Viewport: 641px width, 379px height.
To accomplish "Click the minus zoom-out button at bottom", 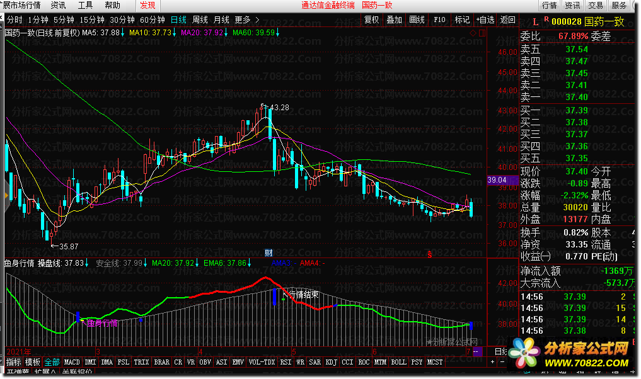I will (502, 362).
